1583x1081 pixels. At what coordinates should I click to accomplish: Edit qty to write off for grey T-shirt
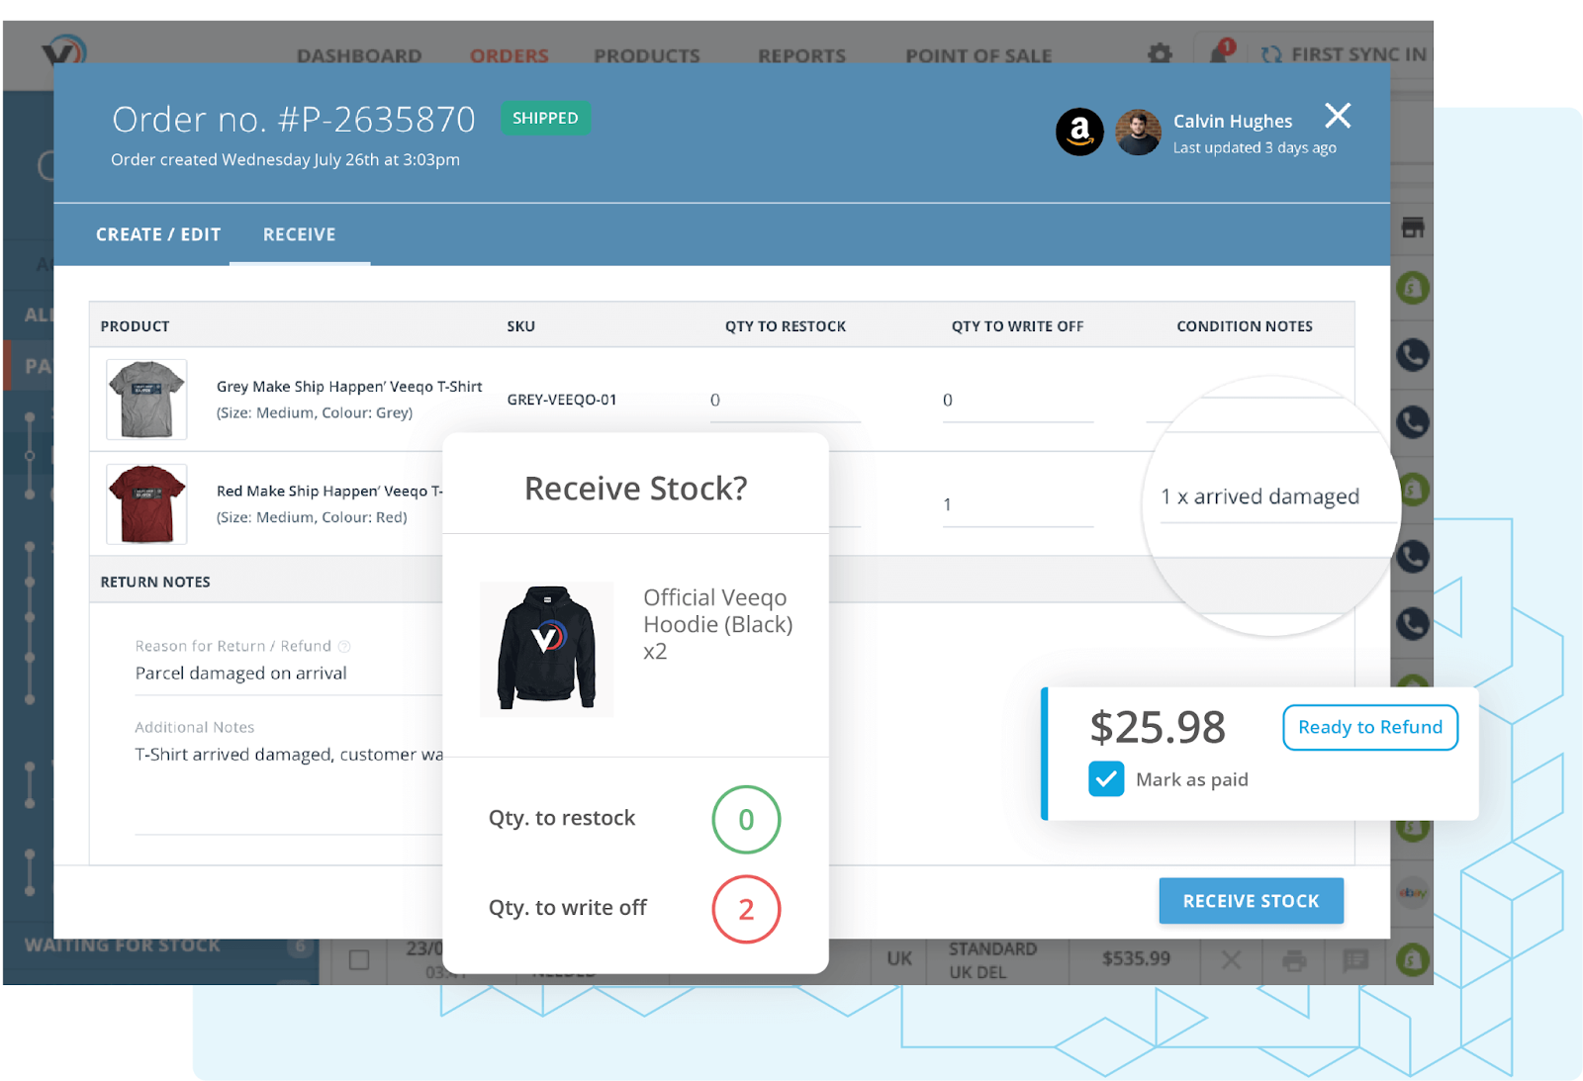(x=1017, y=401)
